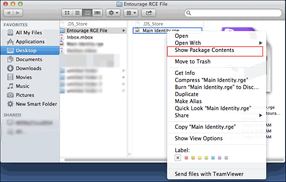Apply the green label color
This screenshot has height=182, width=286.
coord(206,158)
